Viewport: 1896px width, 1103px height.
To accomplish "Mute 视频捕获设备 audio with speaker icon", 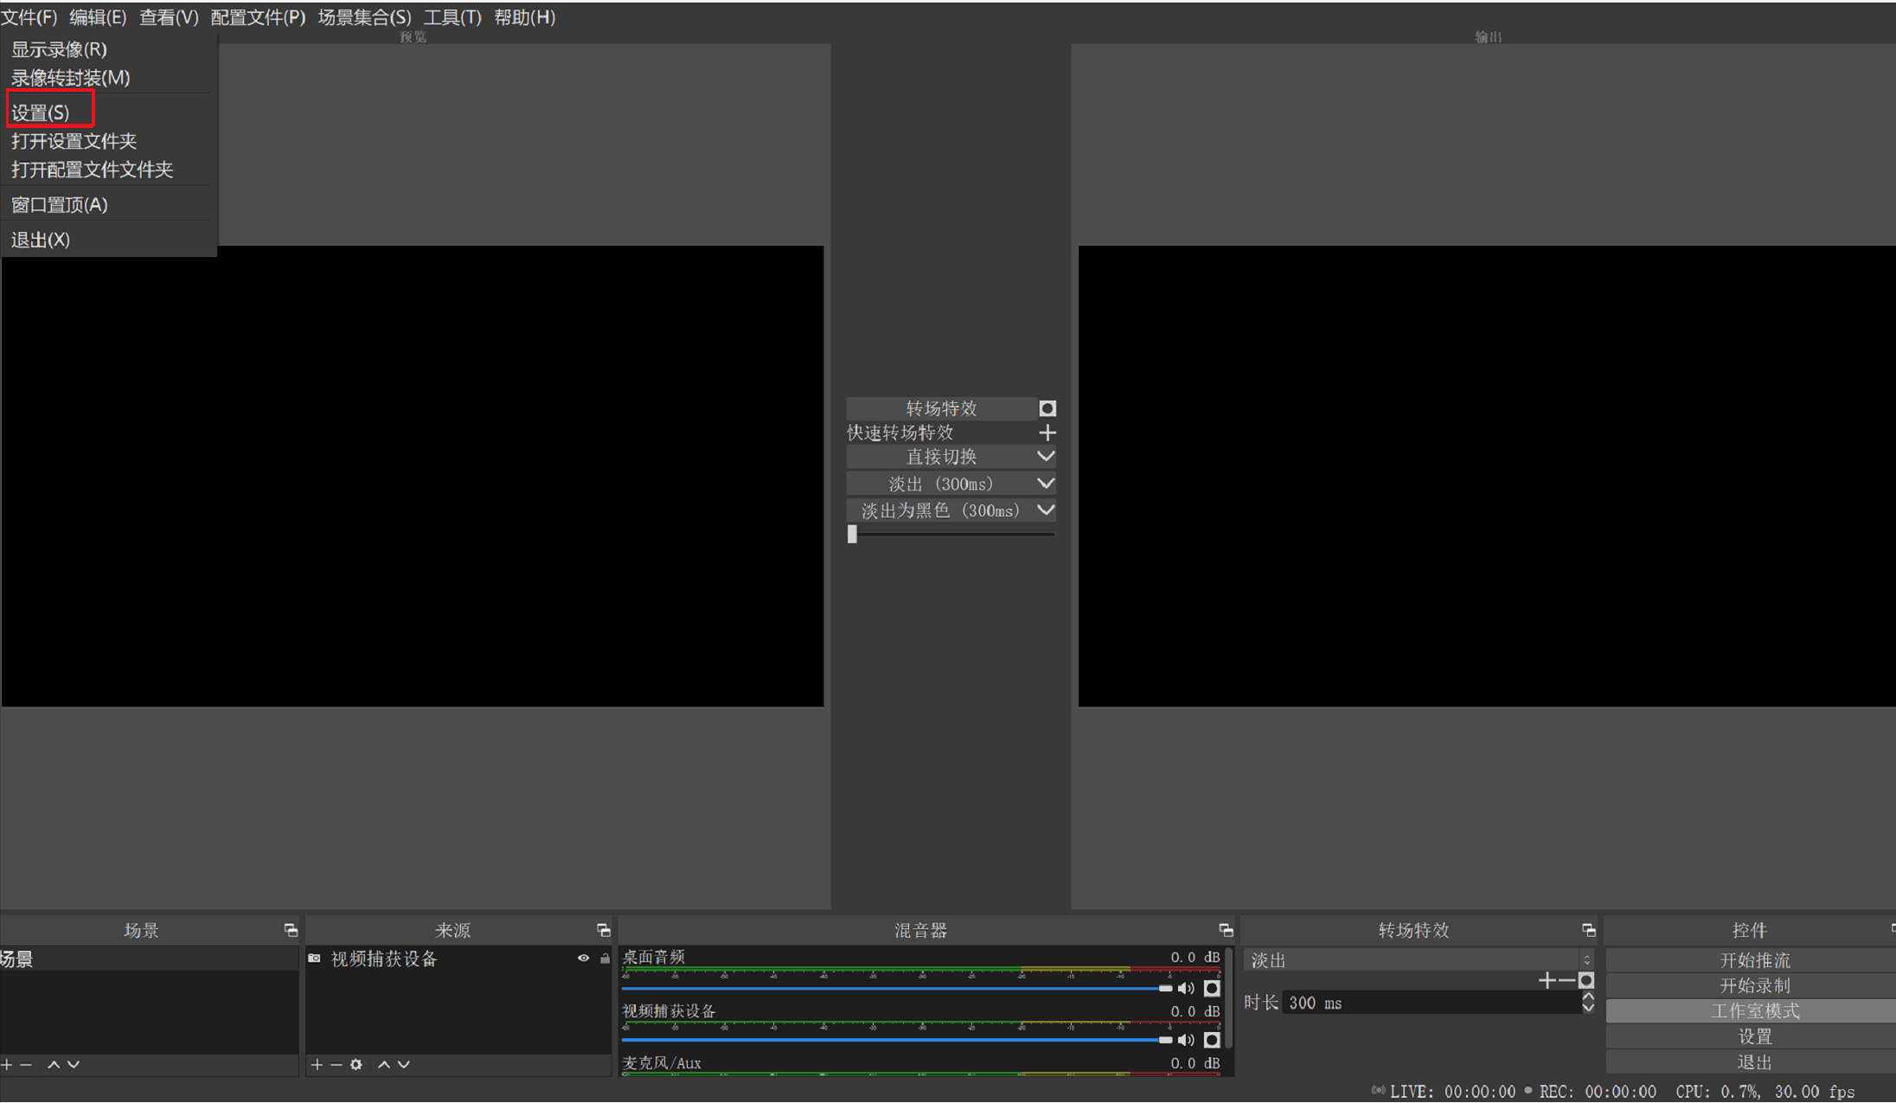I will pos(1186,1040).
